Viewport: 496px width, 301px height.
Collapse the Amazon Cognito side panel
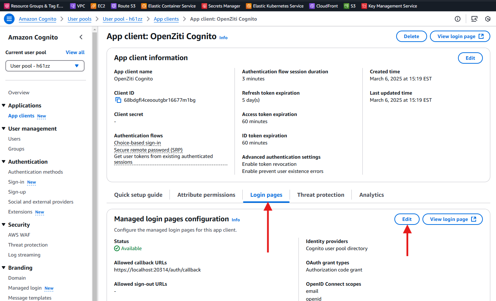point(81,37)
